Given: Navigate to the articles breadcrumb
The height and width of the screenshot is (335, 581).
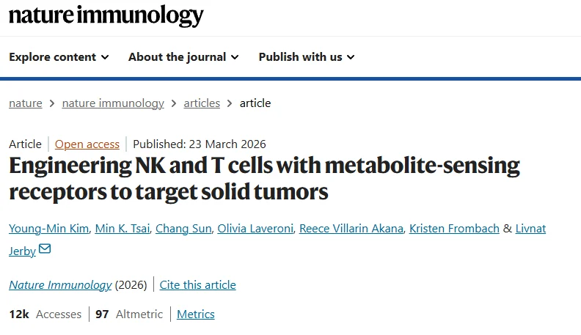Looking at the screenshot, I should click(x=202, y=103).
